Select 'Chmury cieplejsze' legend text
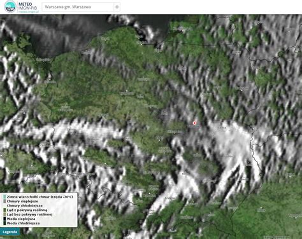The height and width of the screenshot is (239, 302). pos(22,201)
